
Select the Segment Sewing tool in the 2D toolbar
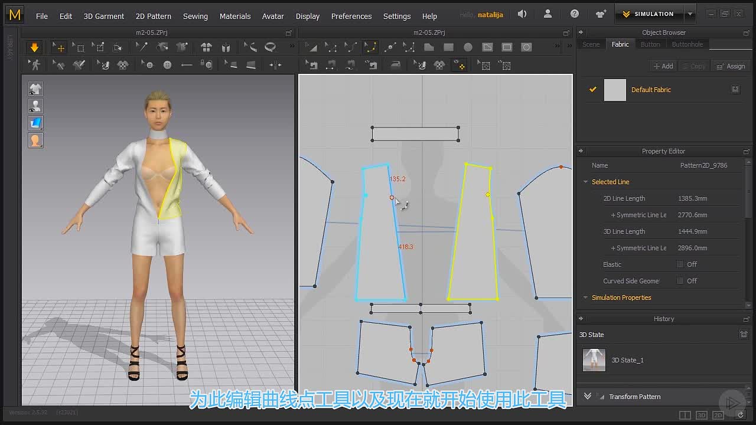[331, 65]
